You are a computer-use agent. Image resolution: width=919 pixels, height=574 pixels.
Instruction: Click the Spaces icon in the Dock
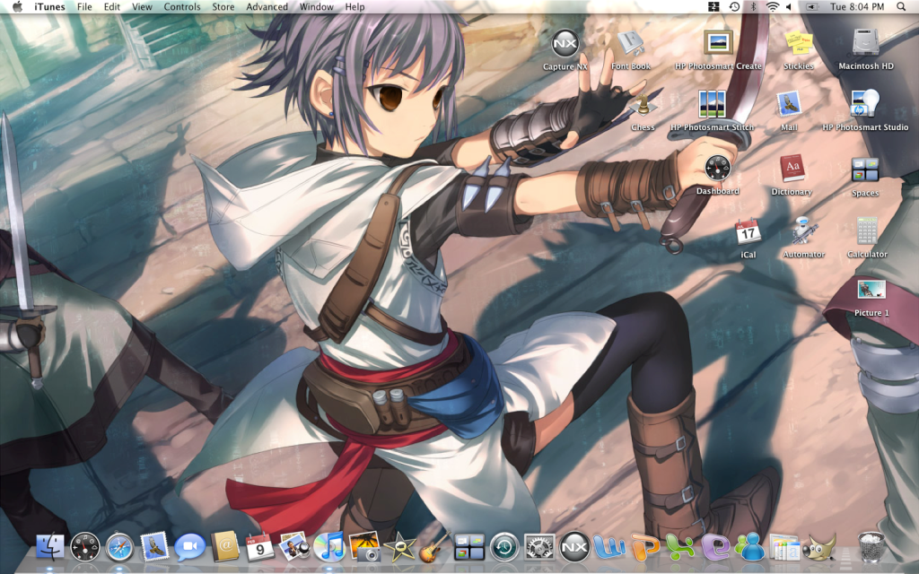pos(468,548)
